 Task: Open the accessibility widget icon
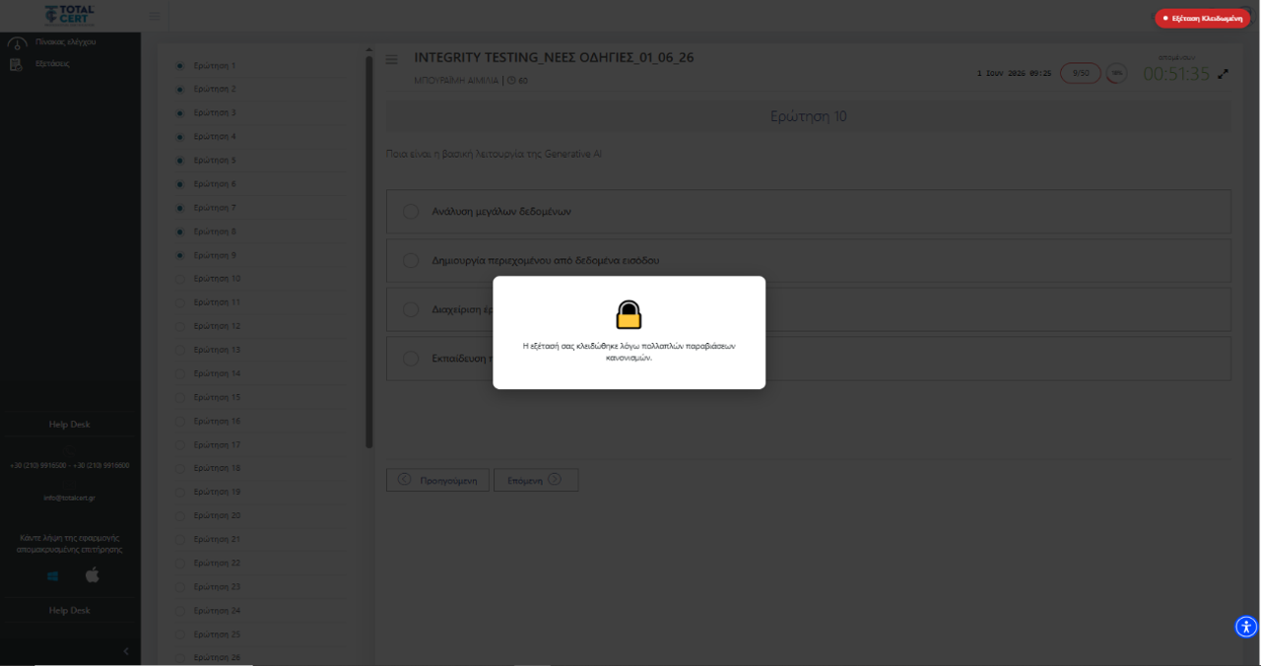click(1246, 627)
